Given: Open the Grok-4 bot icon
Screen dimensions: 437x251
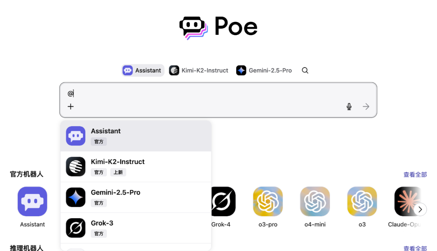Looking at the screenshot, I should coord(223,201).
